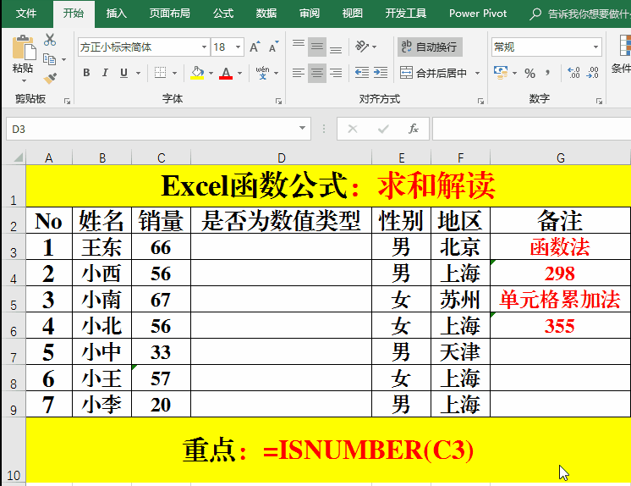
Task: Switch to the 插入 Insert tab
Action: (x=116, y=14)
